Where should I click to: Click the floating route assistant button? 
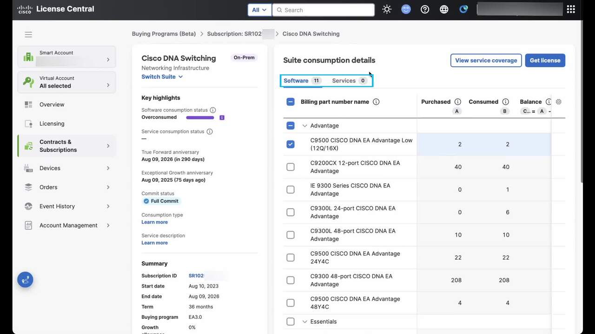click(x=25, y=280)
